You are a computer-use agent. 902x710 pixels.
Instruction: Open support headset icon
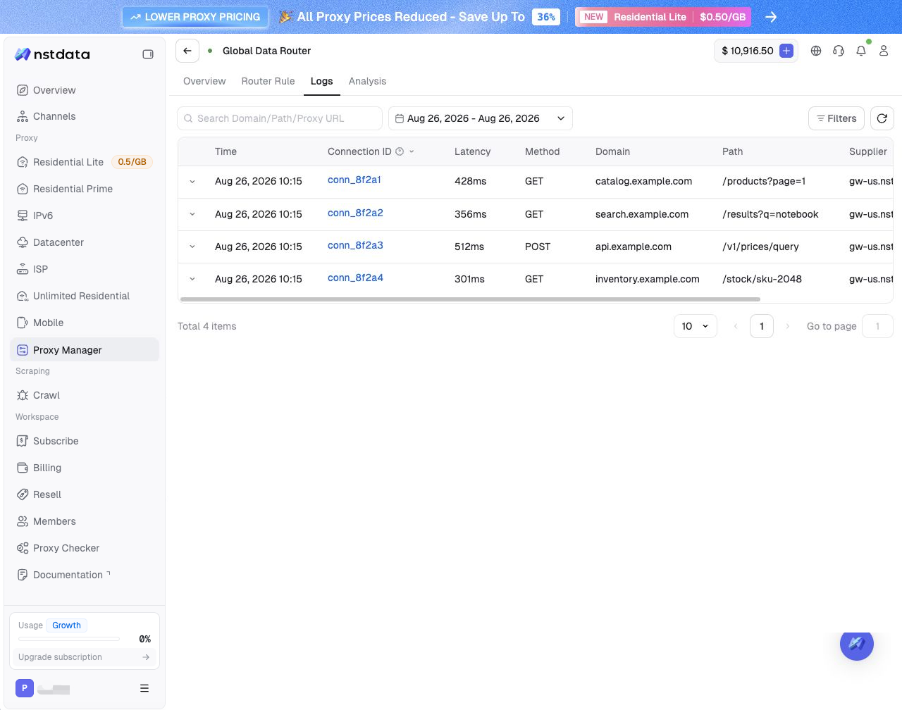[x=839, y=51]
